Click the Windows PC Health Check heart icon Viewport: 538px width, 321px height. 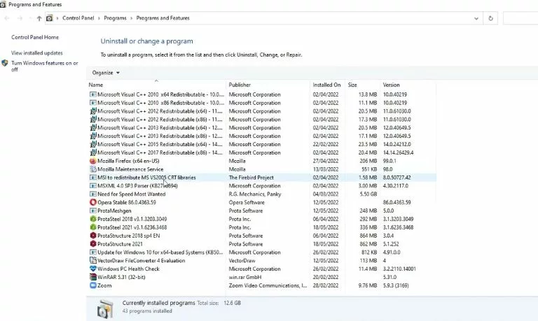point(92,269)
